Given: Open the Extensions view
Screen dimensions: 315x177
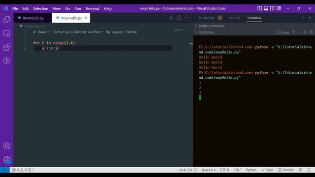Looking at the screenshot, I should (x=6, y=47).
